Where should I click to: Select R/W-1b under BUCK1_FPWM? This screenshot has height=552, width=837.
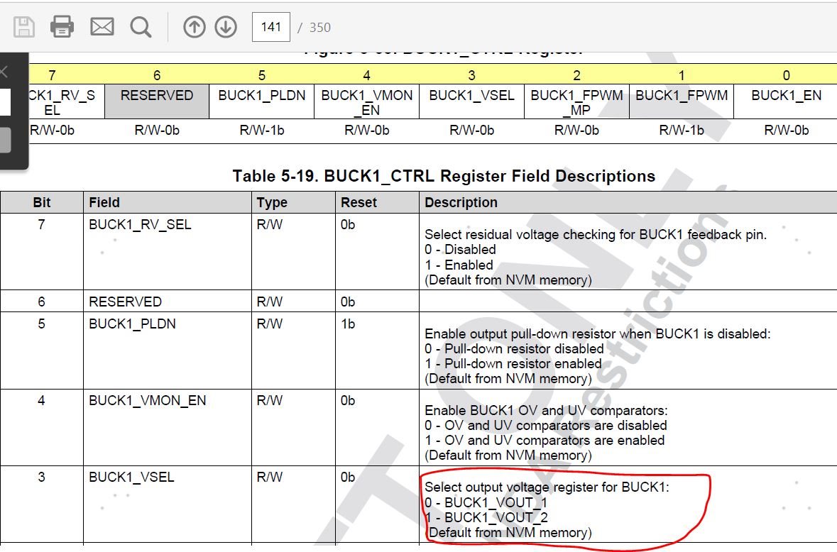pos(682,130)
